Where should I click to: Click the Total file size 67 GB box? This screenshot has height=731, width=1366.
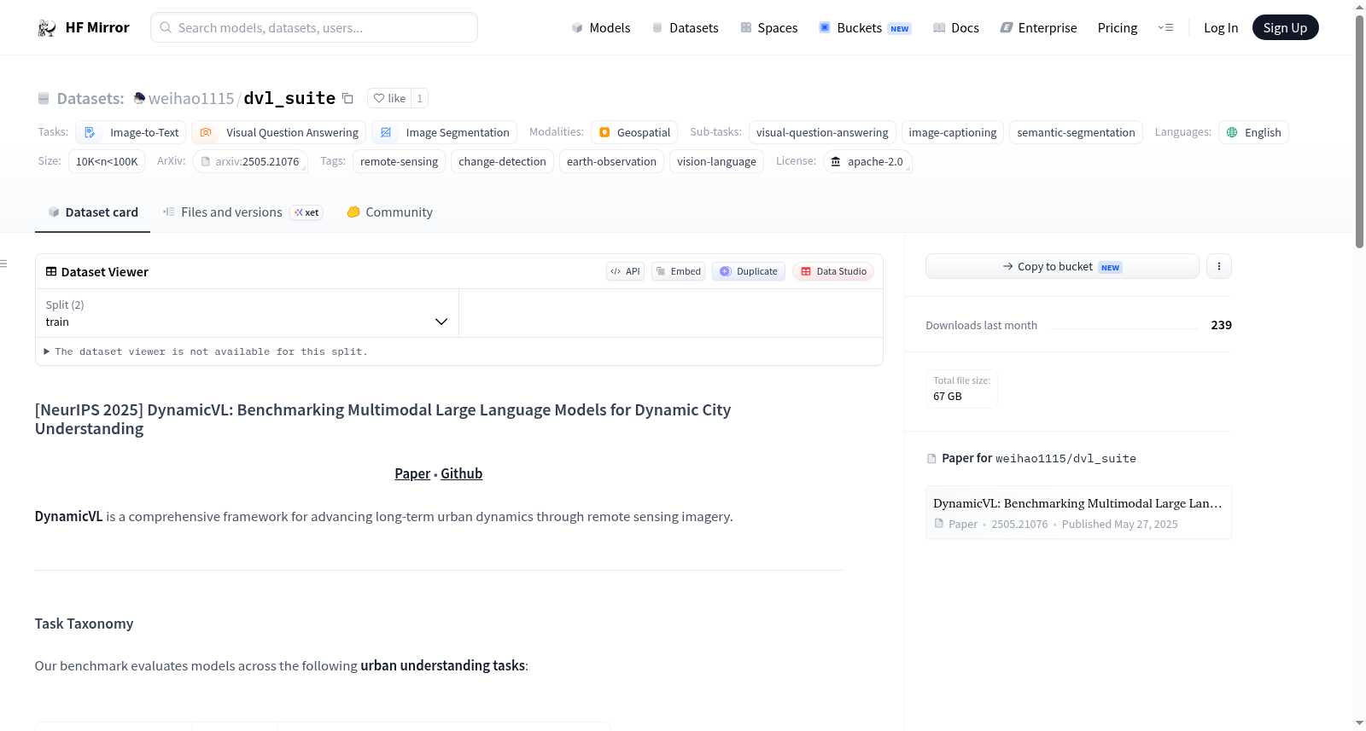(961, 389)
